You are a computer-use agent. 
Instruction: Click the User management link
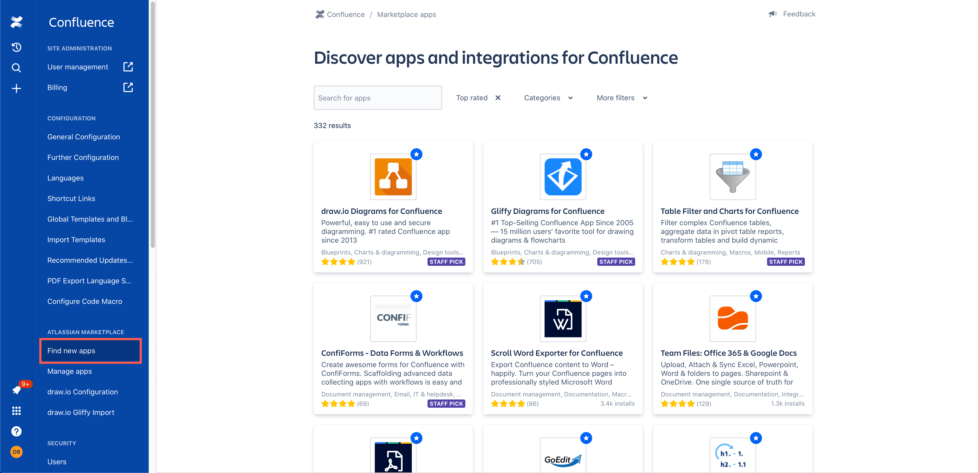coord(77,67)
